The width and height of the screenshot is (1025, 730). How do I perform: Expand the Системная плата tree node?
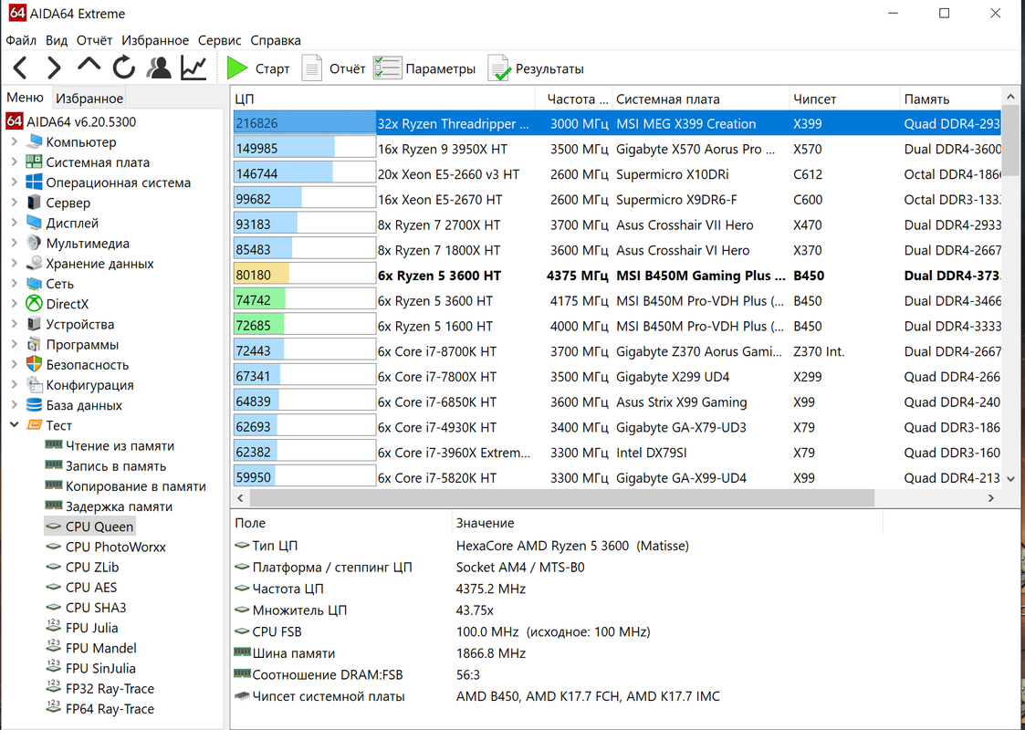[15, 162]
